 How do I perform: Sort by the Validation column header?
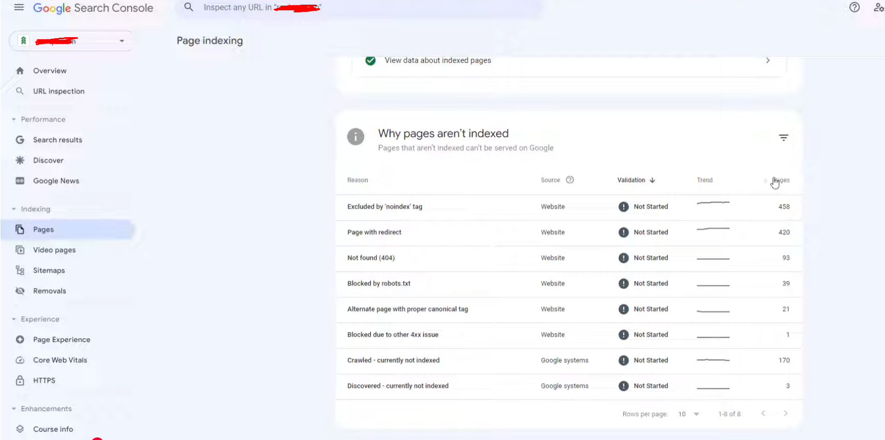tap(636, 180)
